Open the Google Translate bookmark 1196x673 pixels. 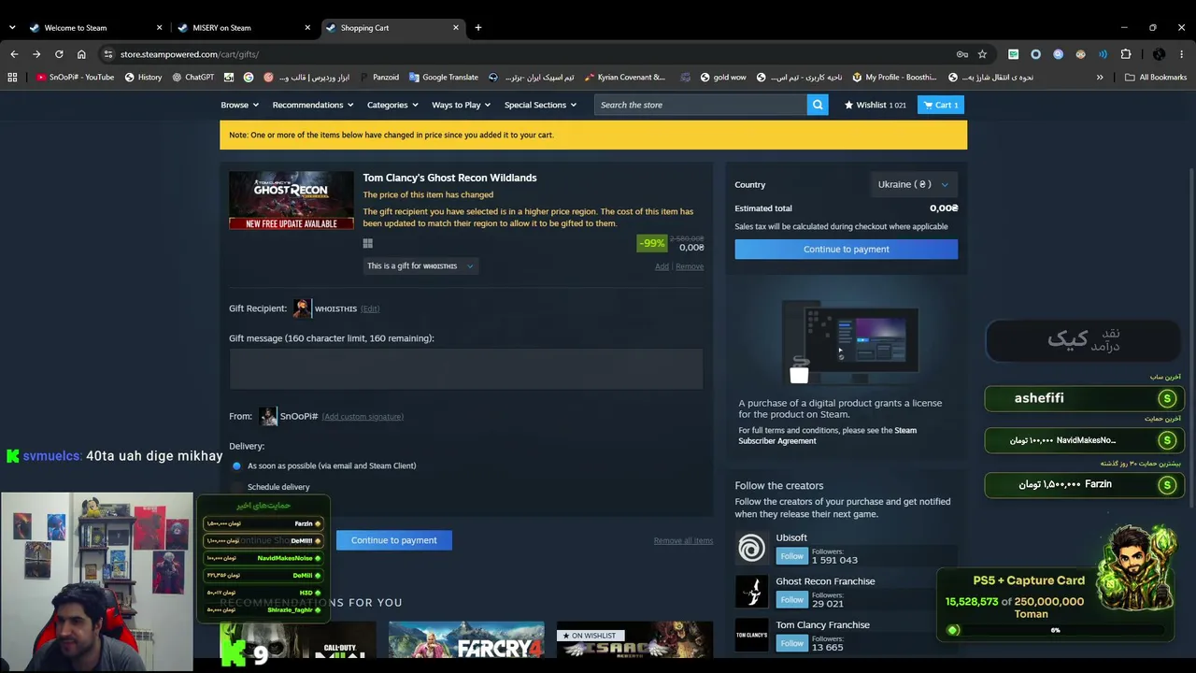pos(444,78)
